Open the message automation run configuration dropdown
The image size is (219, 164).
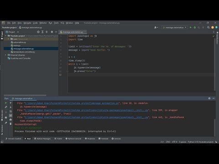point(174,27)
